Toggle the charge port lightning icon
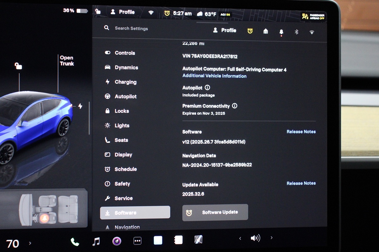This screenshot has width=379, height=252. coord(80,106)
